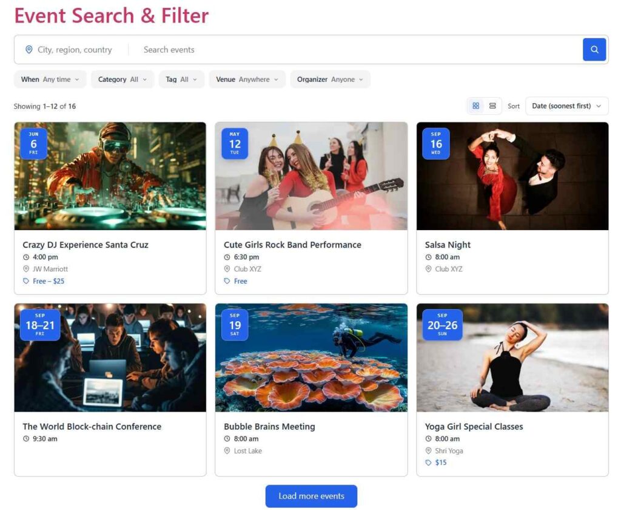Click clock icon on Salsa Night card
The image size is (621, 510).
pos(428,257)
